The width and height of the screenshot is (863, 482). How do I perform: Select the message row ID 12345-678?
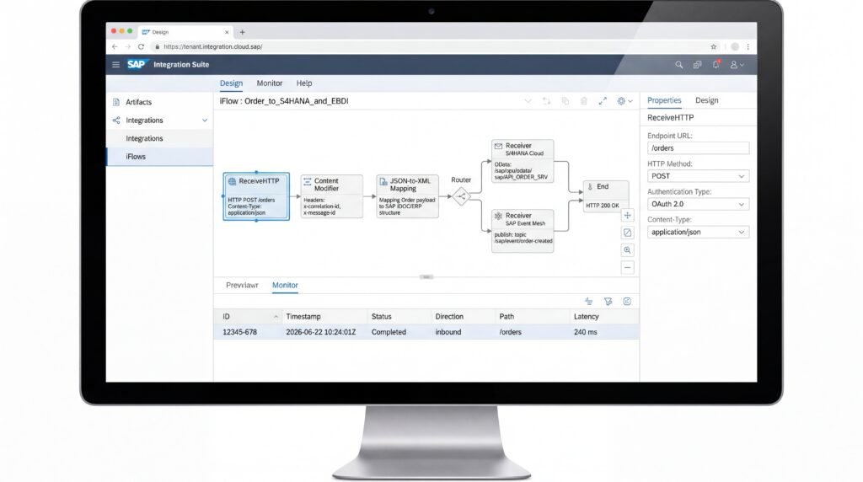(x=426, y=332)
